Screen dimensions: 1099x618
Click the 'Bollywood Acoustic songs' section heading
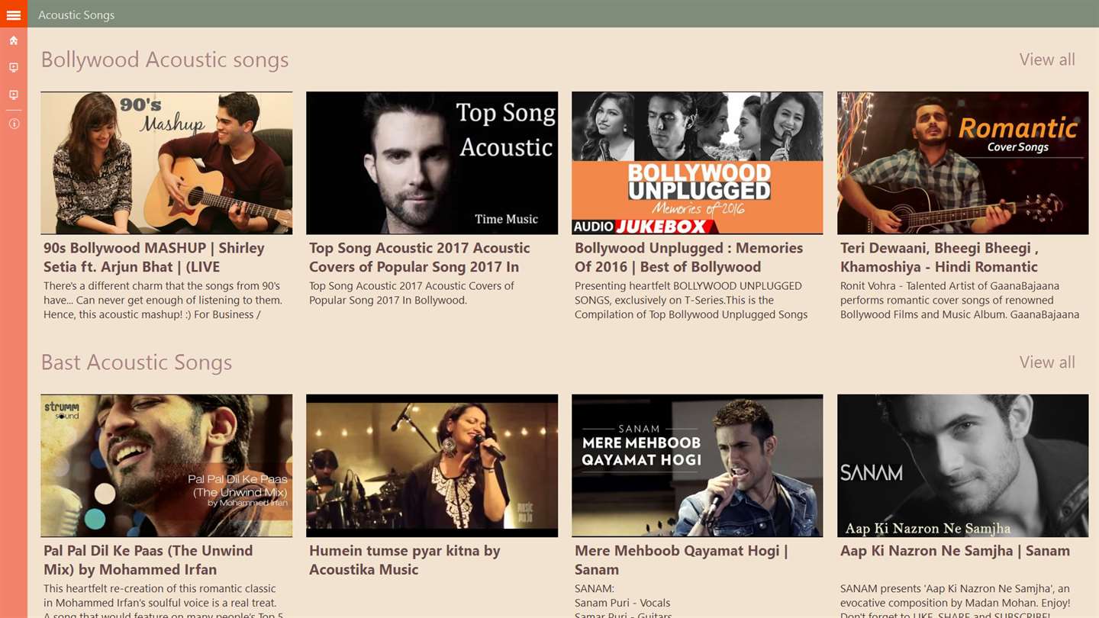click(x=165, y=60)
